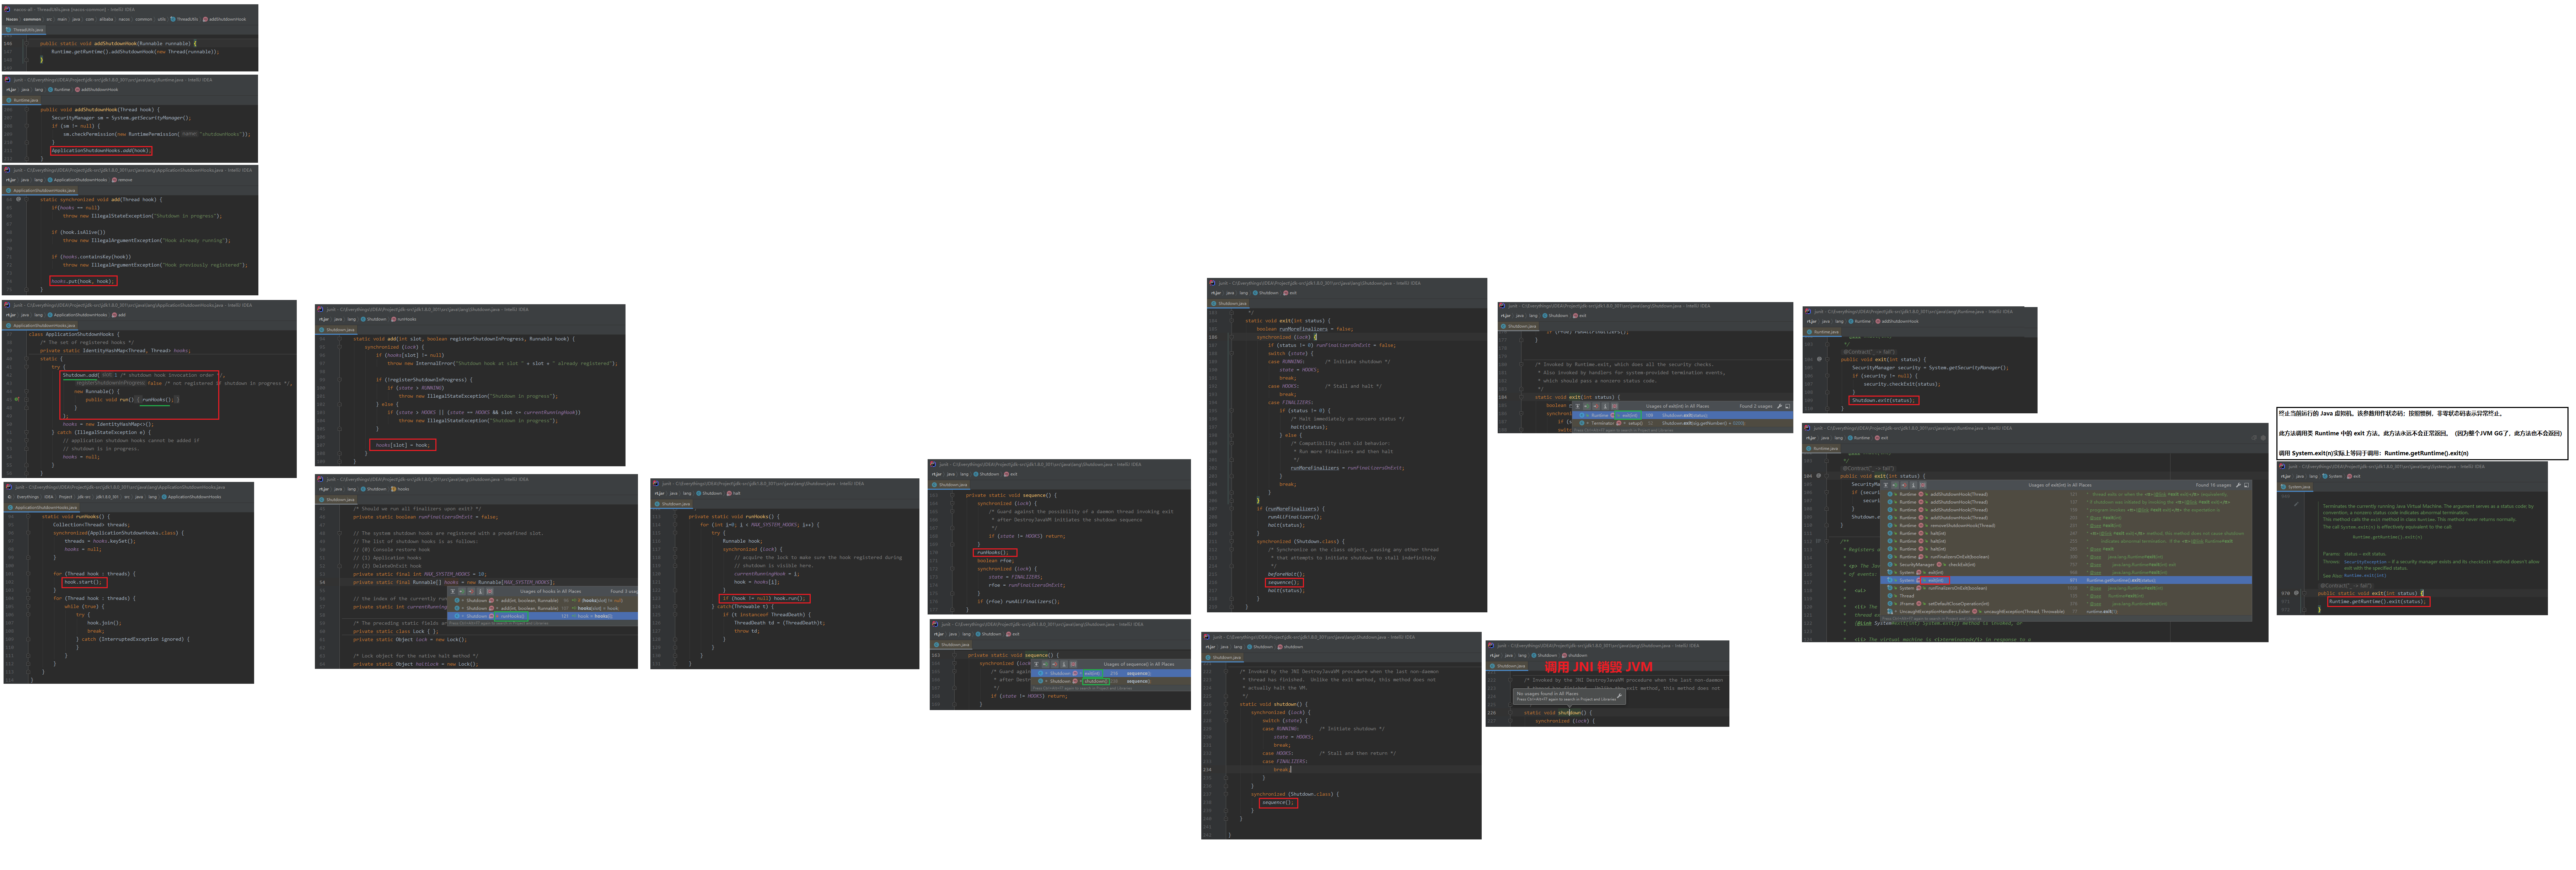Click 'Found 3 usages' label in hooks popup
2576x870 pixels.
624,591
